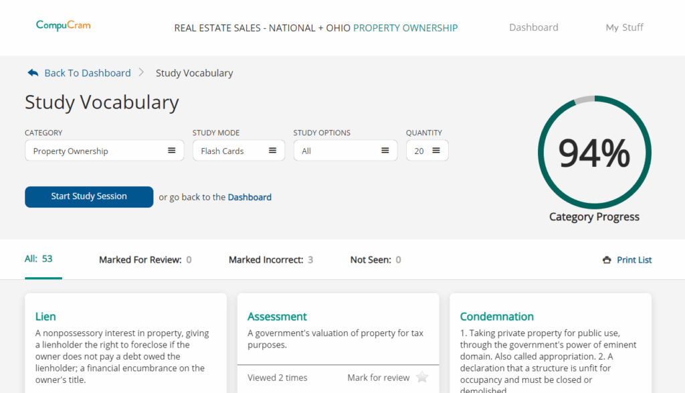
Task: Change the Quantity dropdown showing 20
Action: click(x=427, y=151)
